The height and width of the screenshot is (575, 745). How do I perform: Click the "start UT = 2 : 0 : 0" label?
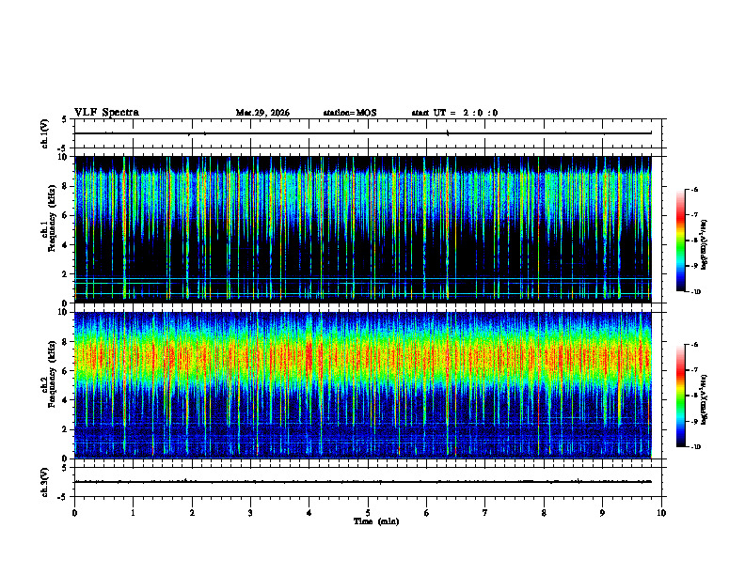[x=454, y=113]
